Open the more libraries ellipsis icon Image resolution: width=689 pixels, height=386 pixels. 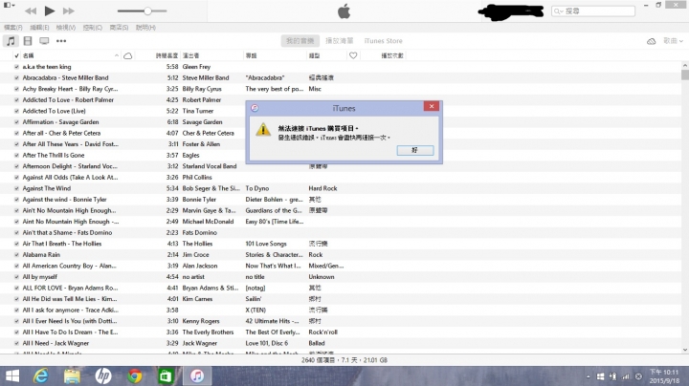pyautogui.click(x=61, y=41)
